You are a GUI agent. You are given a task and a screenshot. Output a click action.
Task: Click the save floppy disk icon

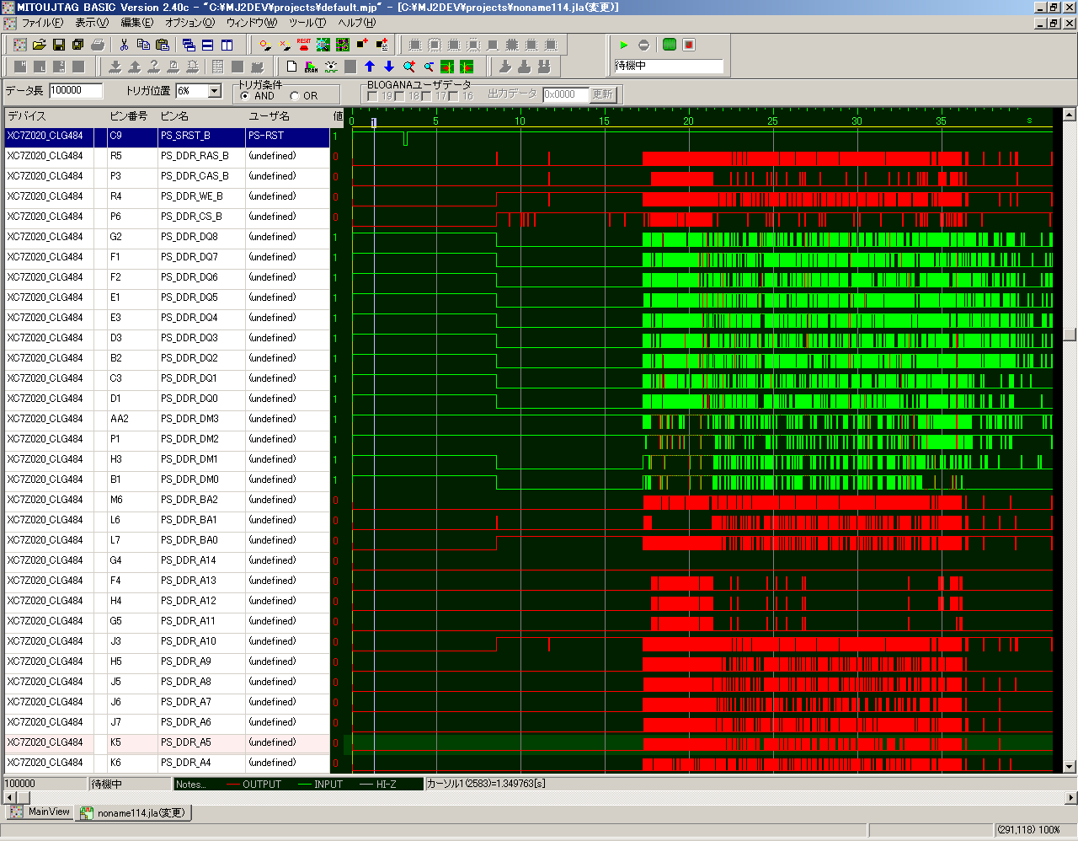coord(58,45)
